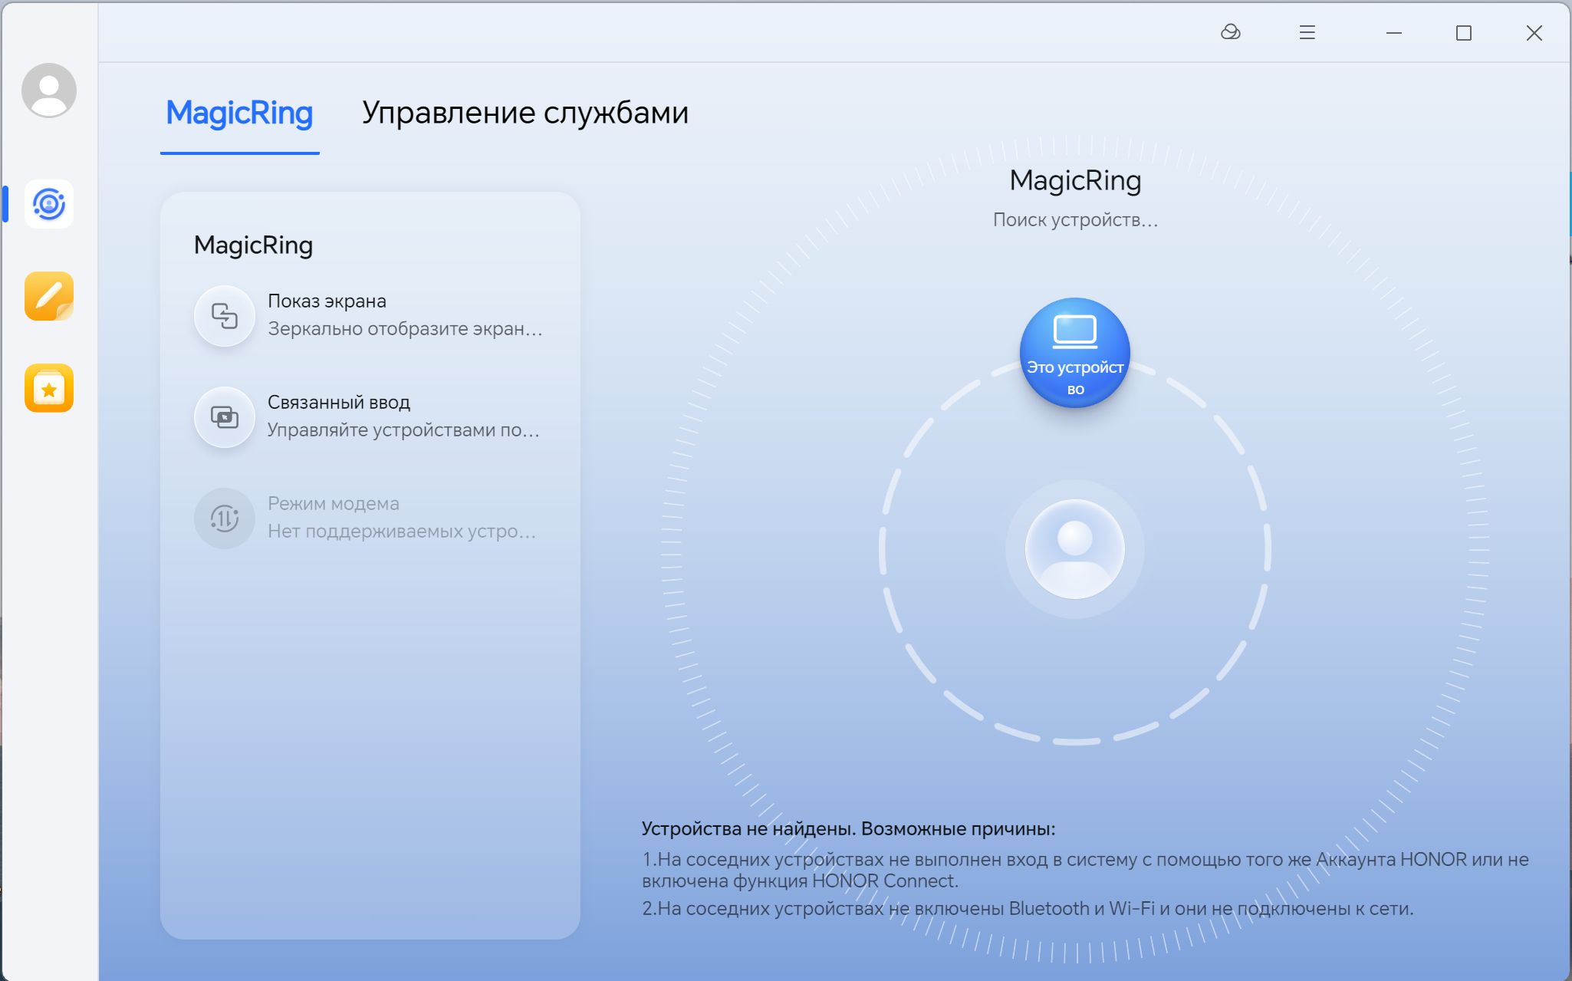Click Устройства не найдены. Возможные причины: heading
This screenshot has height=981, width=1572.
pos(848,829)
